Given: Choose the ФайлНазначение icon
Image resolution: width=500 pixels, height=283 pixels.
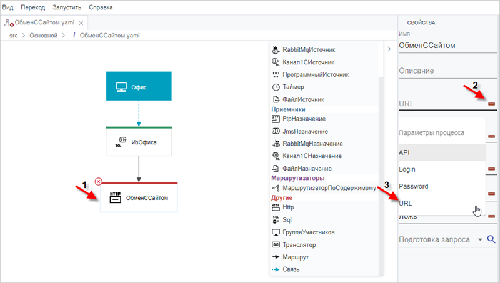Looking at the screenshot, I should coord(276,169).
